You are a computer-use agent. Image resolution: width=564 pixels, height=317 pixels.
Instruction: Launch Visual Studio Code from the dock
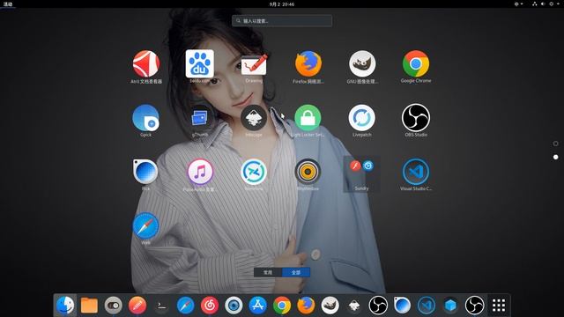click(427, 306)
